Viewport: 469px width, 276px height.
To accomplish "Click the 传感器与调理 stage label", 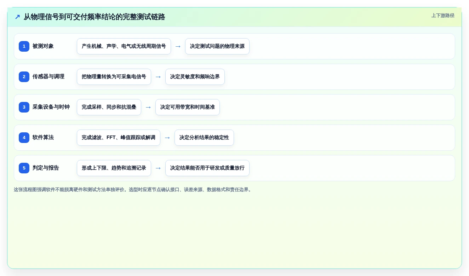I will pos(48,77).
